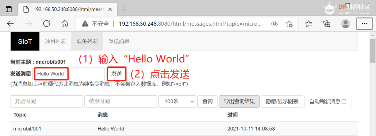Viewport: 376px width, 136px height.
Task: Click the forward navigation arrow
Action: pyautogui.click(x=29, y=23)
